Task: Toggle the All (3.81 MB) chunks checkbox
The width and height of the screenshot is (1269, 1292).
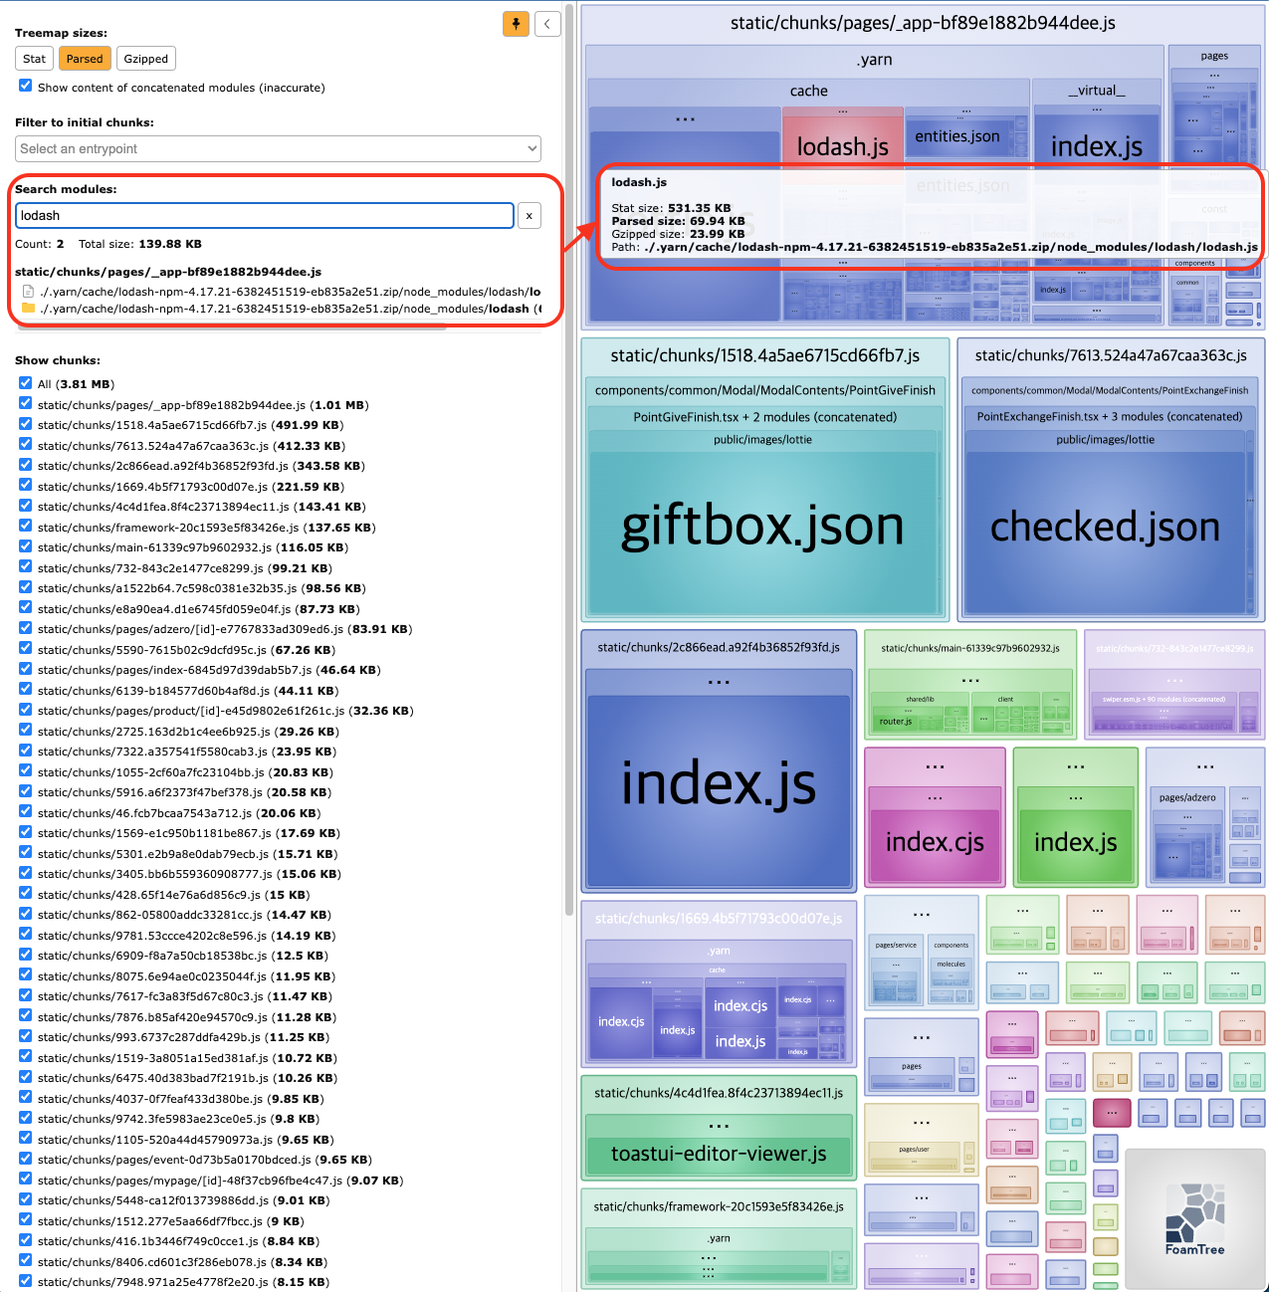Action: 26,383
